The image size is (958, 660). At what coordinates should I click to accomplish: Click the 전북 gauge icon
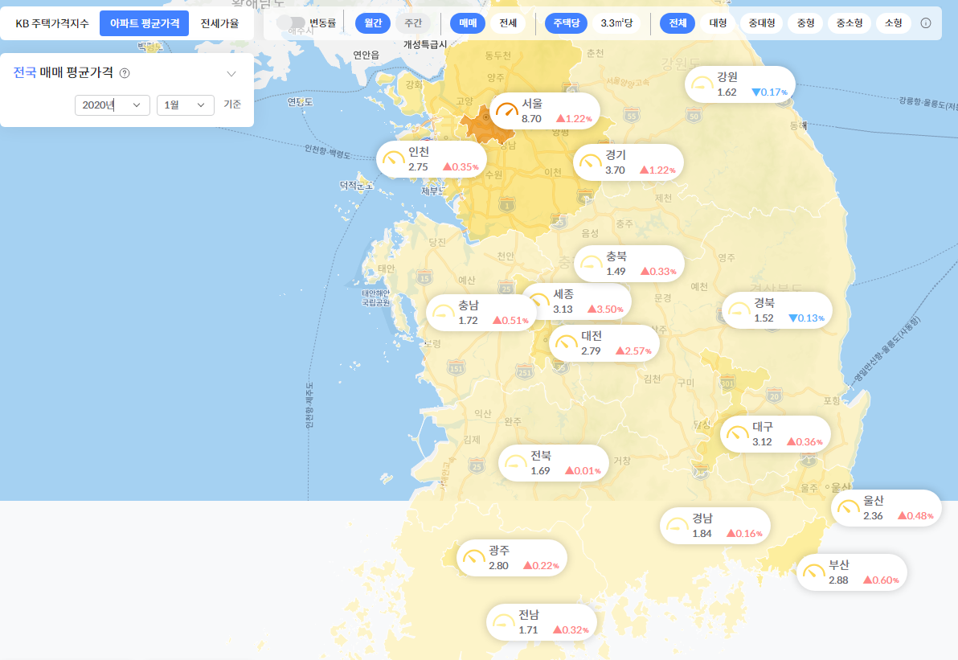tap(515, 462)
